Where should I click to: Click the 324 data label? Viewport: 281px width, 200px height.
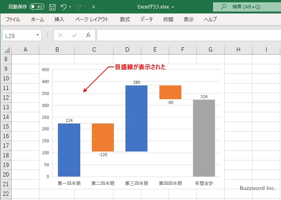(204, 97)
